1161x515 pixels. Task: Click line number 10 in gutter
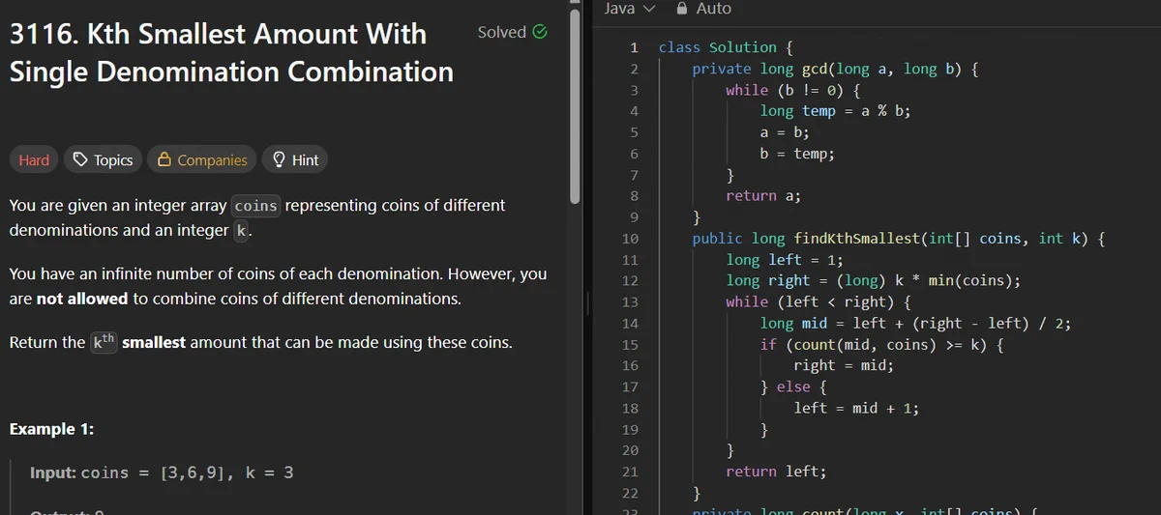click(630, 239)
